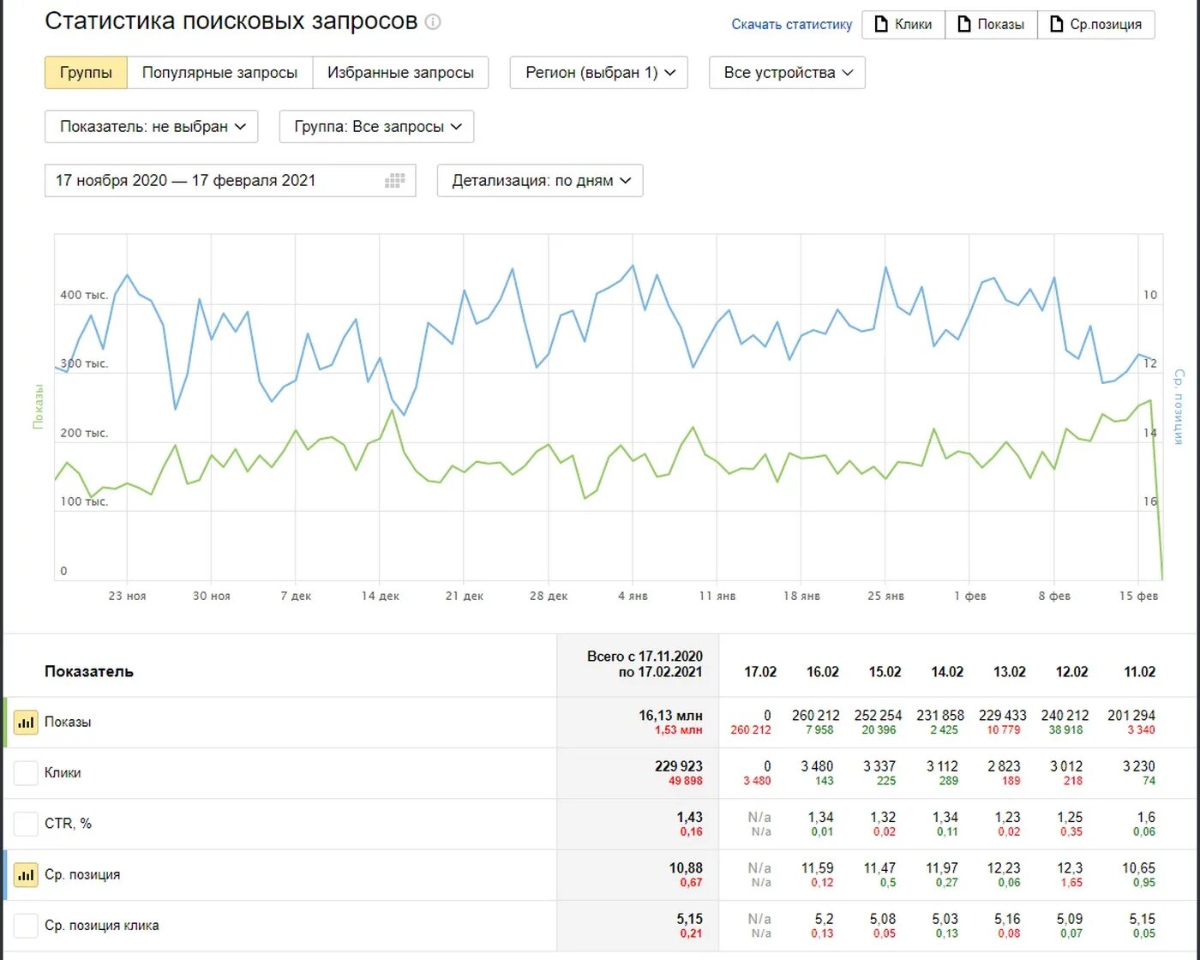The height and width of the screenshot is (960, 1200).
Task: Switch to the Популярные запросы tab
Action: tap(220, 73)
